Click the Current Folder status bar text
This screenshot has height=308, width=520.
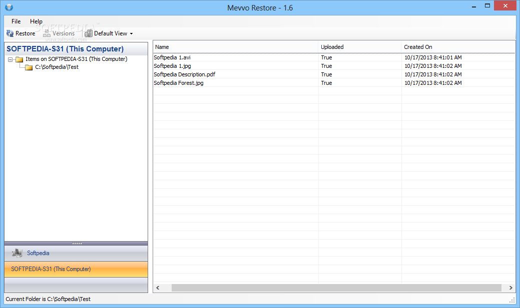pos(48,299)
